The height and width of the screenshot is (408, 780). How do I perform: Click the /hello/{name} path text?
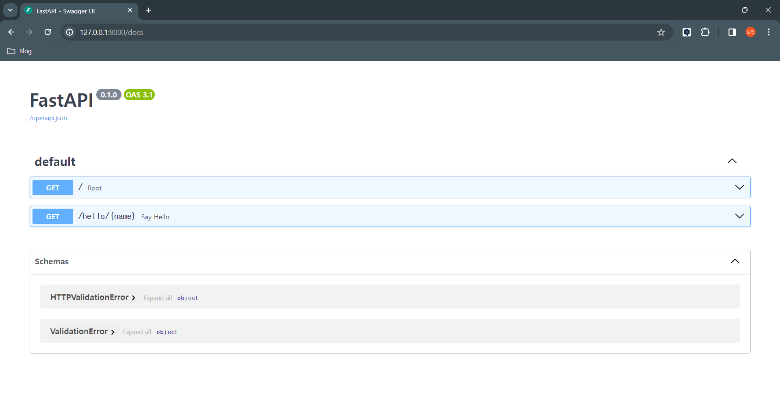[106, 216]
